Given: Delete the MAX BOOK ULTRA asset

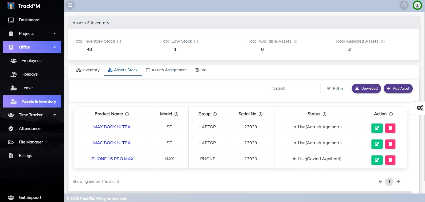Looking at the screenshot, I should coord(390,128).
